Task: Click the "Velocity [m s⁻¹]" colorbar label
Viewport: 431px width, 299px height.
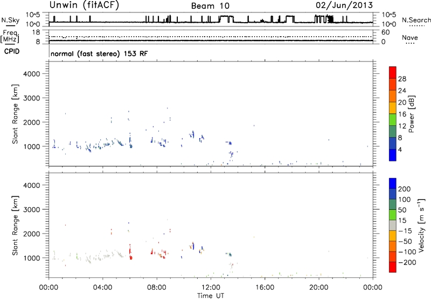Action: pos(421,225)
